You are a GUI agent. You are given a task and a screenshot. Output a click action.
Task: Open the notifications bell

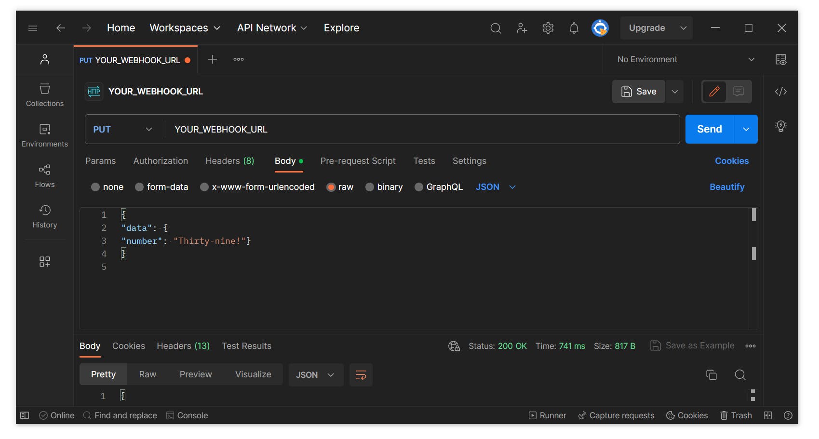coord(574,28)
